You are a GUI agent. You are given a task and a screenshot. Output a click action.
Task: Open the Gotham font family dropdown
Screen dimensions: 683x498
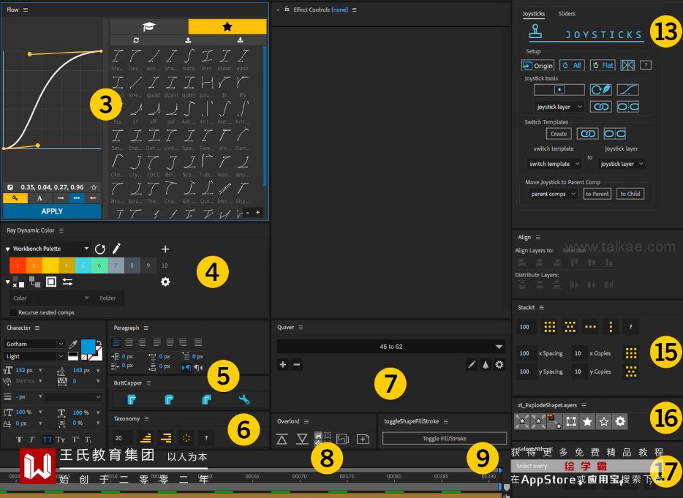[x=35, y=344]
